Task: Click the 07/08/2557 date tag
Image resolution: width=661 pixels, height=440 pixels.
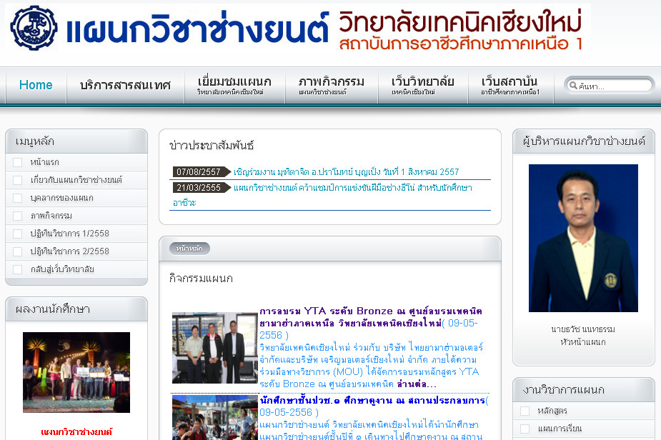Action: [202, 172]
